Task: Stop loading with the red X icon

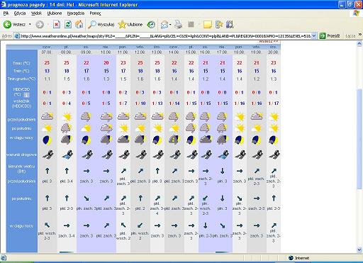Action: click(x=57, y=24)
